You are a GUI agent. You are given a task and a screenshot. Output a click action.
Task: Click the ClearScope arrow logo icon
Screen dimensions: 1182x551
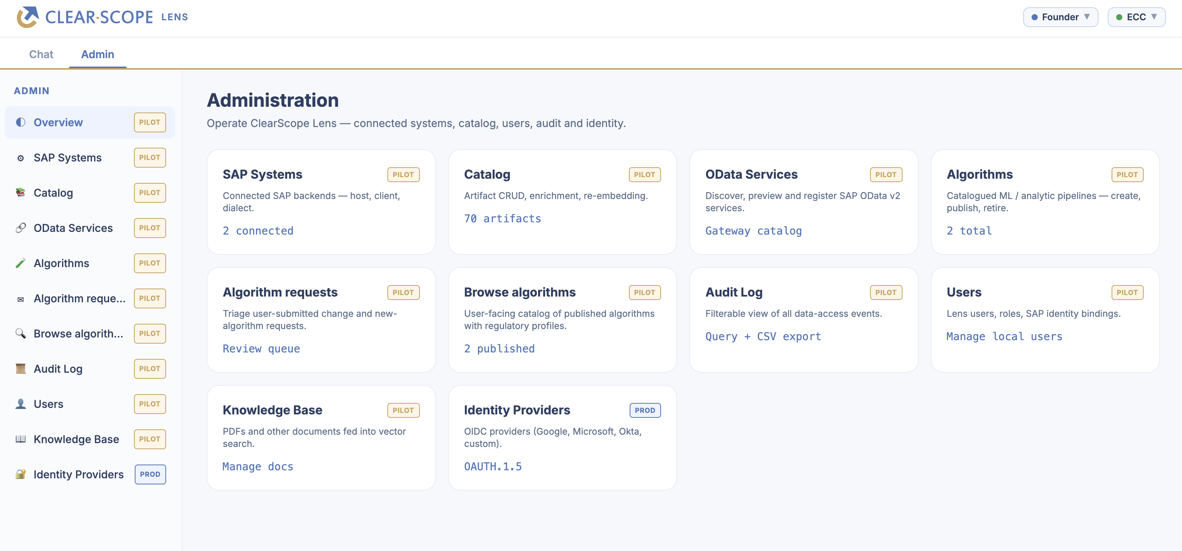pos(28,17)
